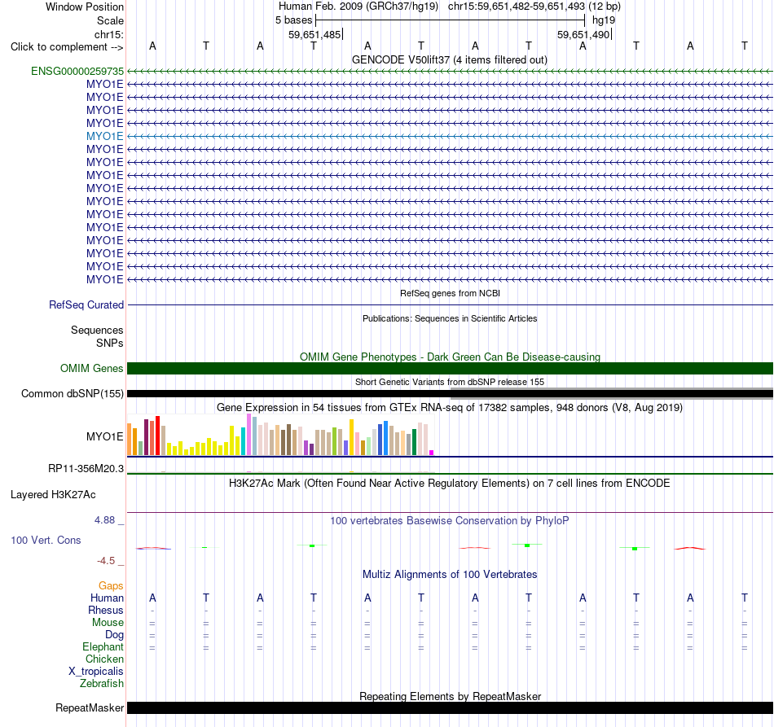
Task: Open '100 vertebrates Basewise Conservation by PhyloP' title
Action: tap(450, 520)
